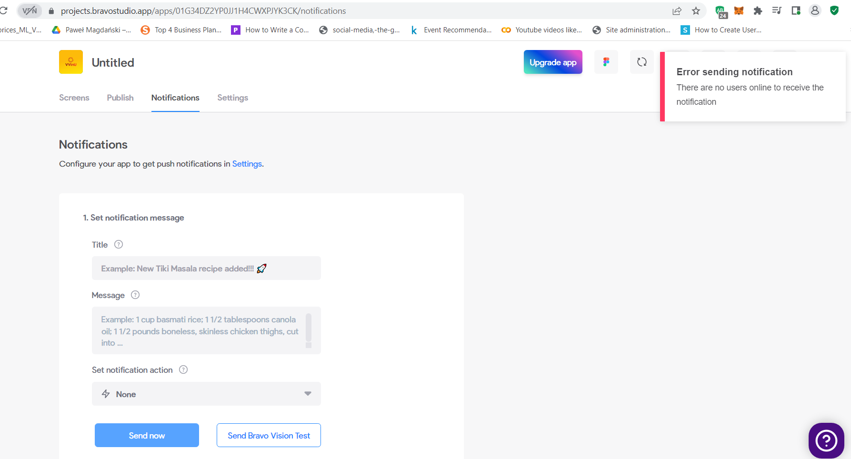Switch to the Publish tab
851x459 pixels.
tap(120, 98)
